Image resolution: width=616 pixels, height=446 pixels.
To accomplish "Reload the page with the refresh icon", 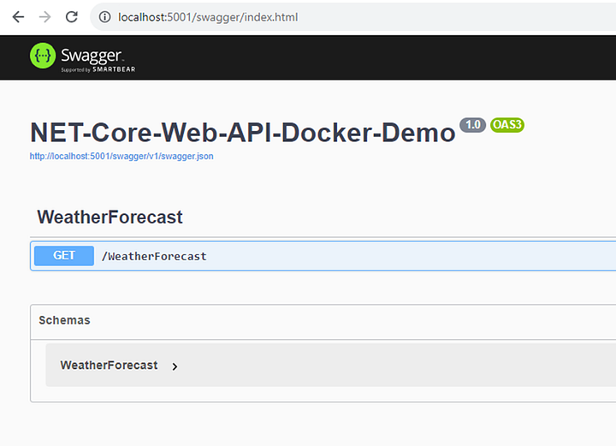I will (72, 17).
